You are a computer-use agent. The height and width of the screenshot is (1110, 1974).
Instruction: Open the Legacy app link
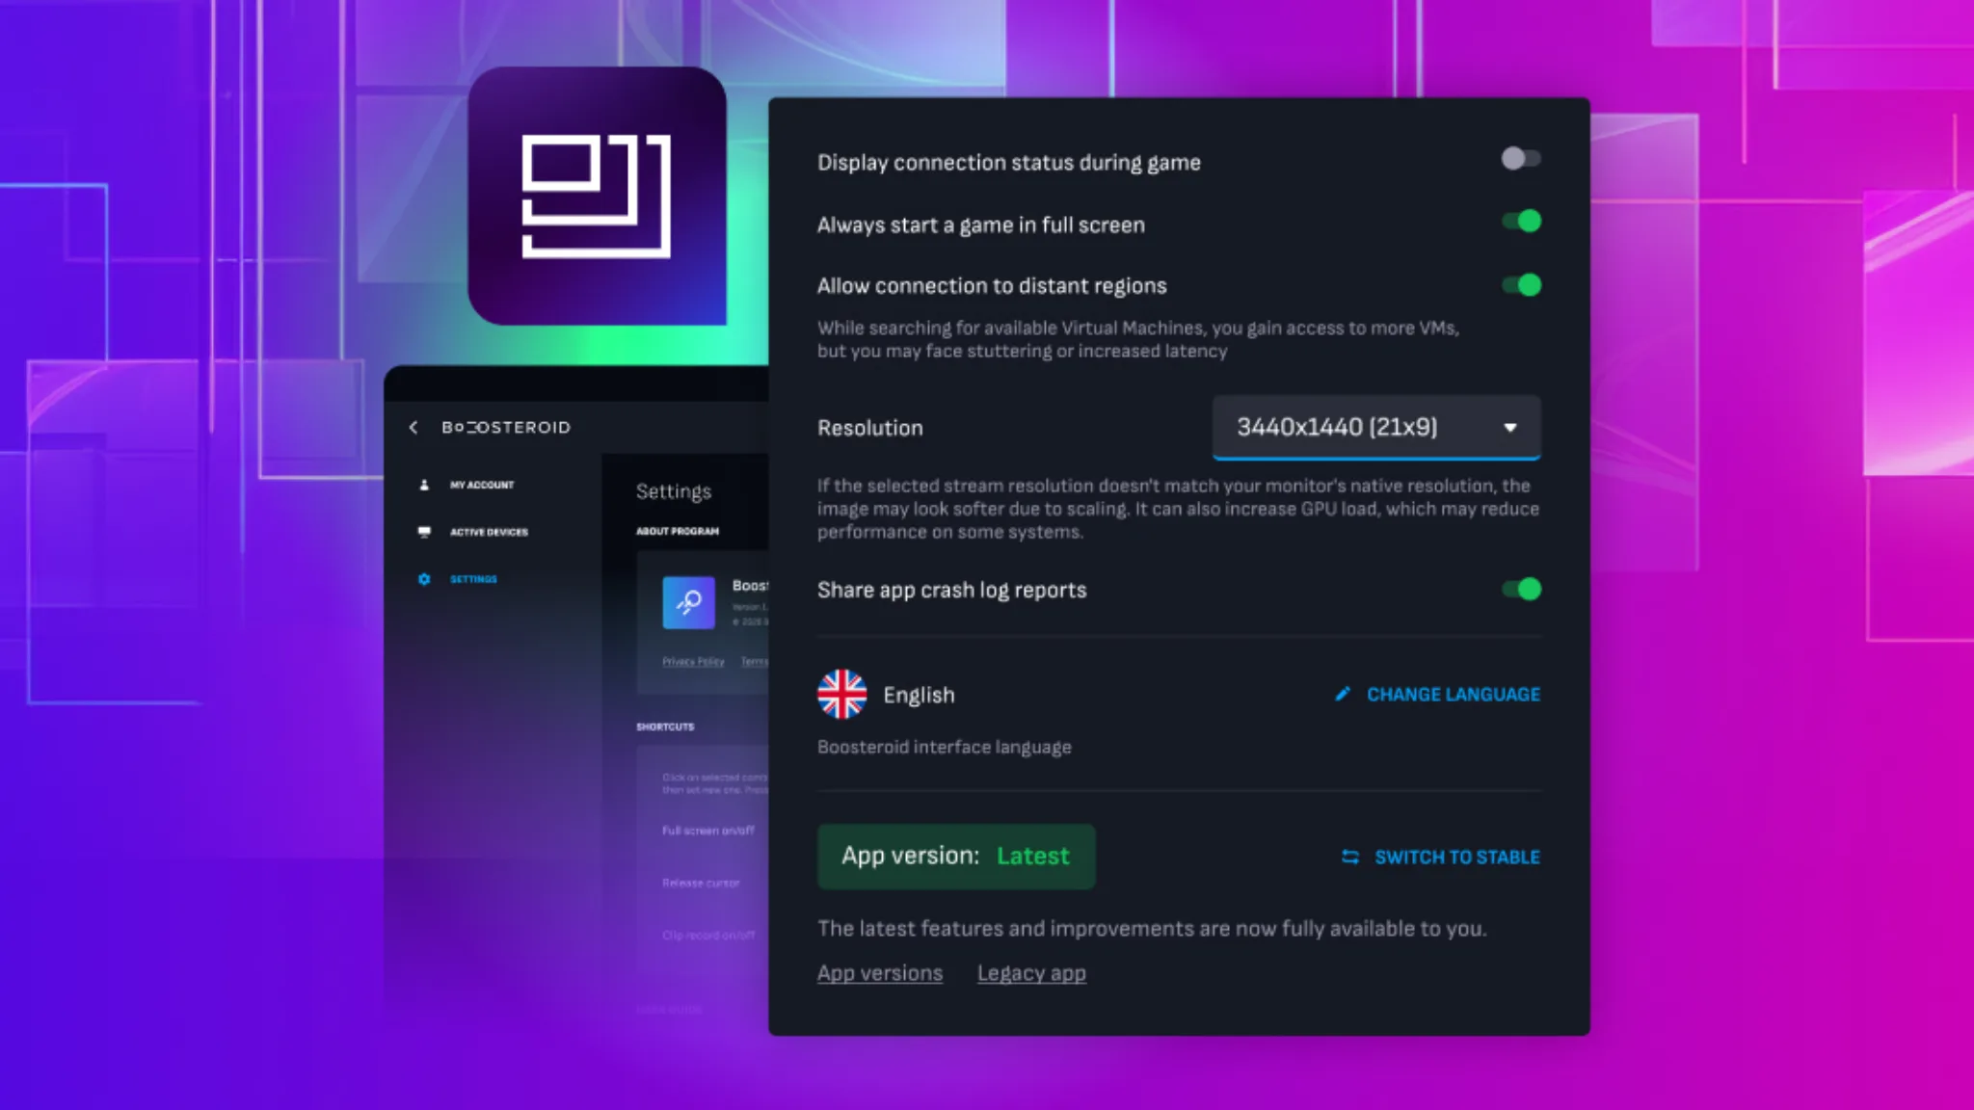pos(1031,973)
